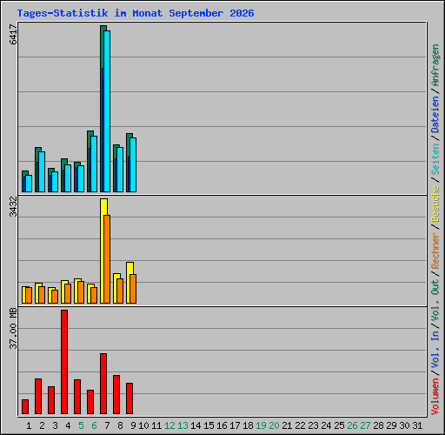Image resolution: width=445 pixels, height=435 pixels.
Task: Click the green day 27 axis label
Action: 365,425
